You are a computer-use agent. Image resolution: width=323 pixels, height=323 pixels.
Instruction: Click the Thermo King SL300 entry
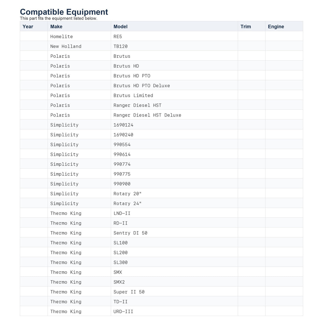coord(161,262)
